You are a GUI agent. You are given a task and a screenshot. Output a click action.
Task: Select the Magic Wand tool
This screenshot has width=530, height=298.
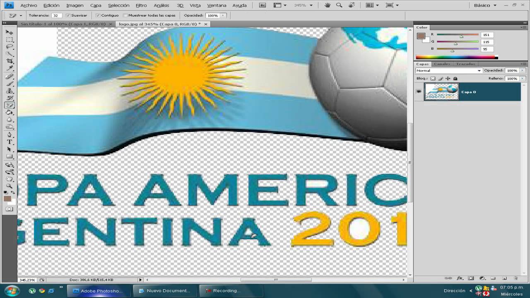(9, 54)
